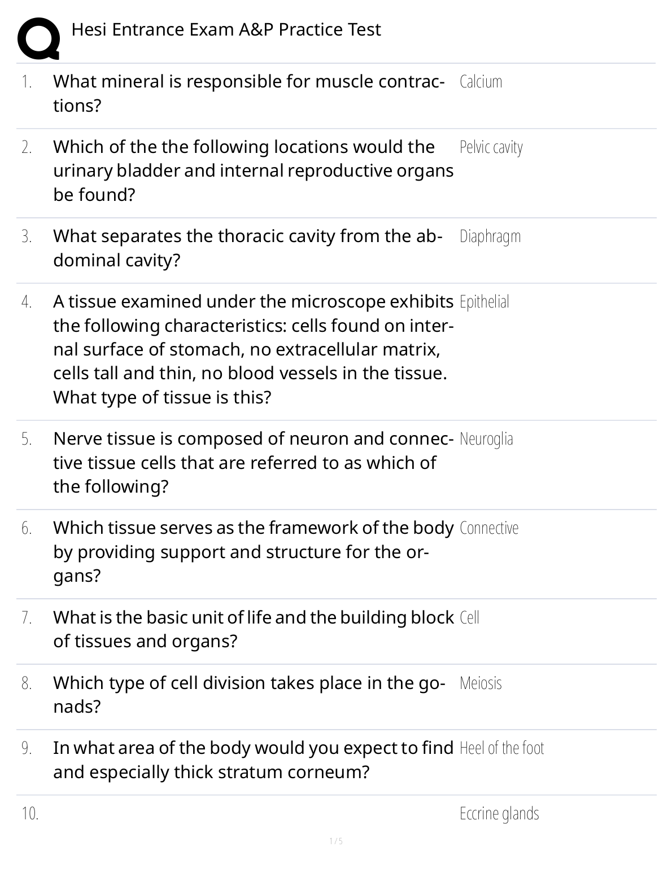This screenshot has width=672, height=869.
Task: Select the thick stratum corneum question
Action: click(253, 760)
